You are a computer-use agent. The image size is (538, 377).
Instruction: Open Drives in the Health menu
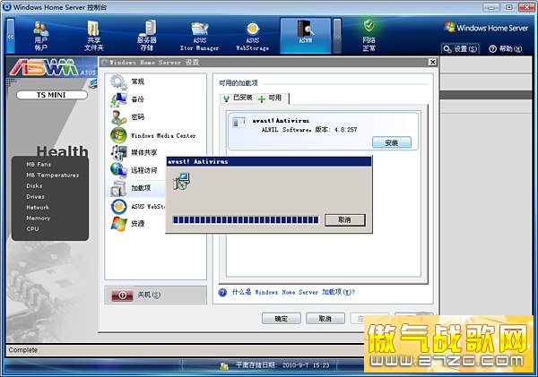pos(35,197)
